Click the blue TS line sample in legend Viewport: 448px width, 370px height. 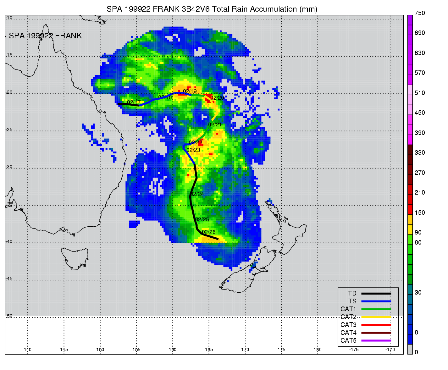point(376,301)
